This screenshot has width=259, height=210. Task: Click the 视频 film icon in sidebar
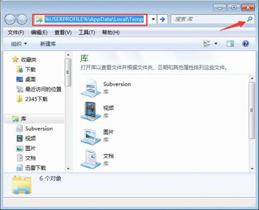click(19, 138)
